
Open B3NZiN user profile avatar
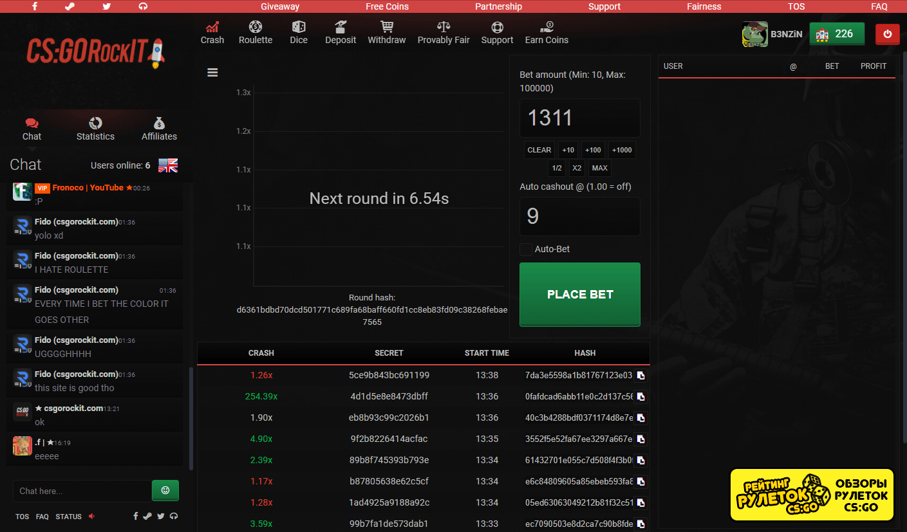754,34
